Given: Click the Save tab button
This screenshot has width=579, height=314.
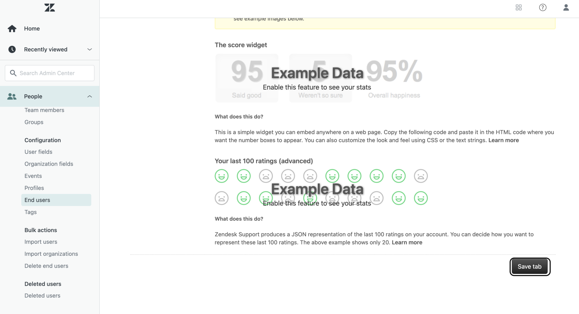Looking at the screenshot, I should 529,266.
